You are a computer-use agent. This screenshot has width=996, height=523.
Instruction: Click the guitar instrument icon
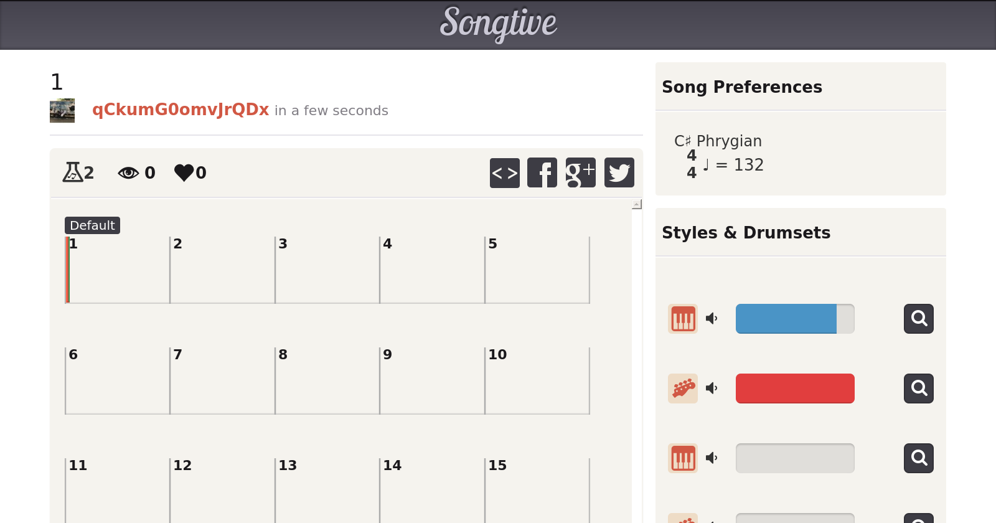click(x=683, y=389)
